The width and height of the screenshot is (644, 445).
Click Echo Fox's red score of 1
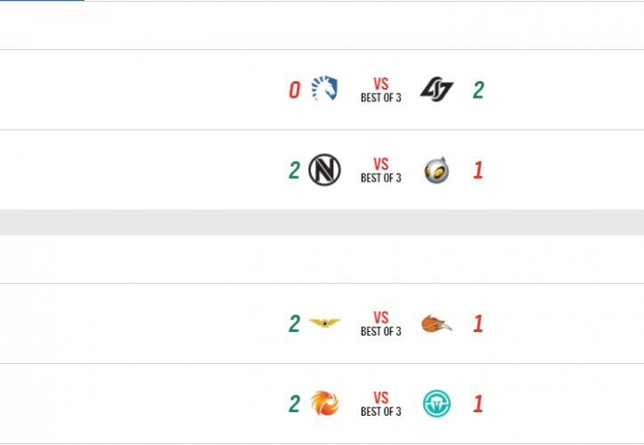click(478, 324)
